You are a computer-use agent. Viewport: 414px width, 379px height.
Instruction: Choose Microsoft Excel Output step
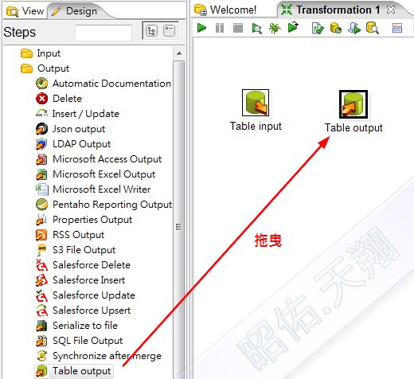coord(96,174)
